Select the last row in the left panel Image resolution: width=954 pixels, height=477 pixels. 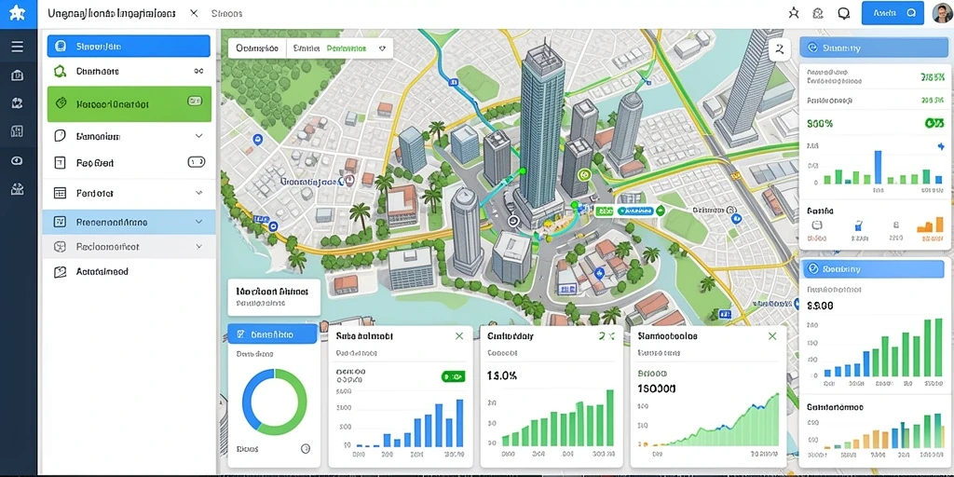coord(129,271)
